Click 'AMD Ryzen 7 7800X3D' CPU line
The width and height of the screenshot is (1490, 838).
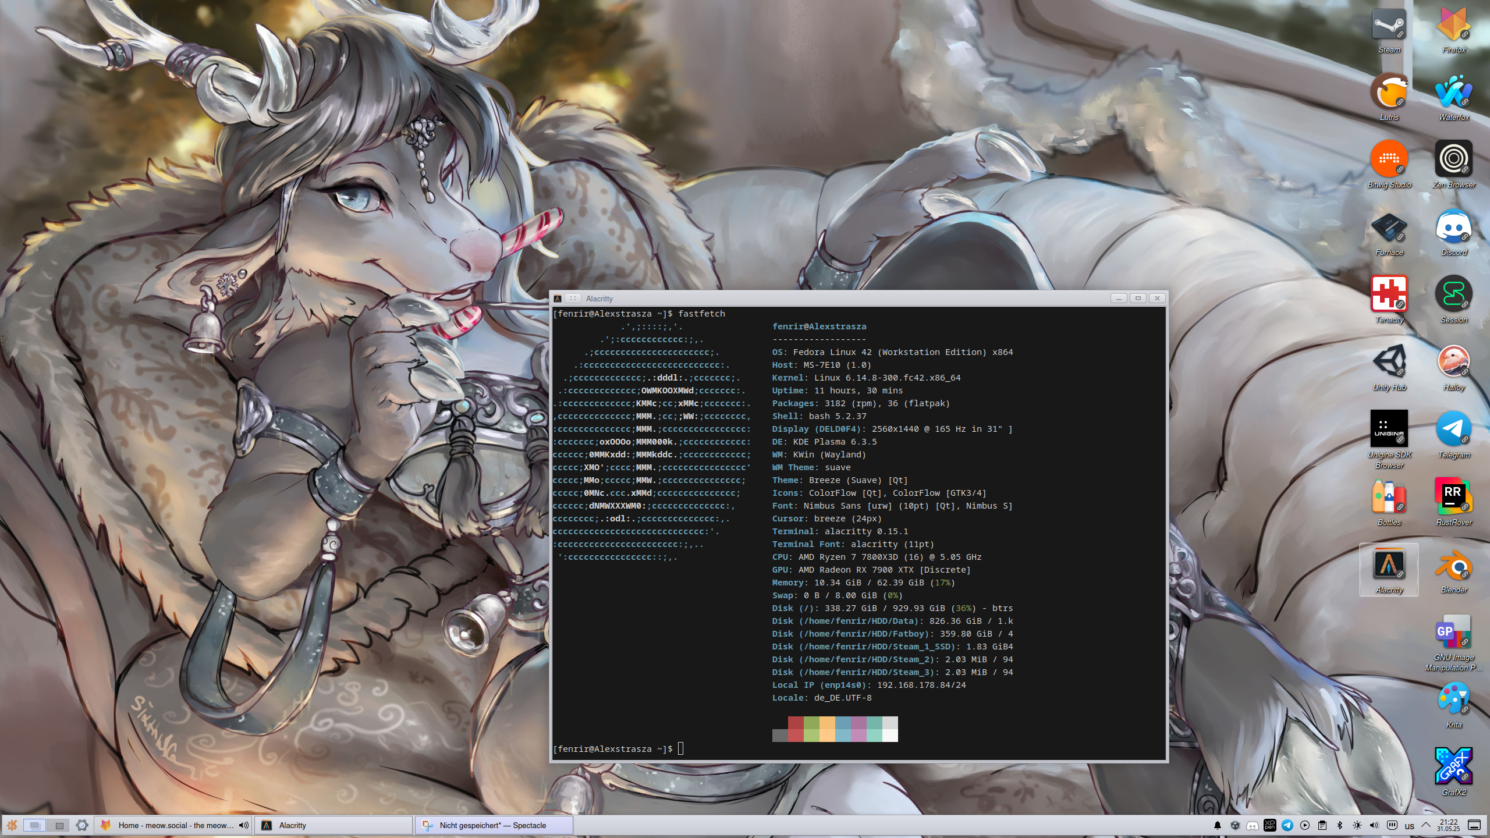tap(877, 557)
